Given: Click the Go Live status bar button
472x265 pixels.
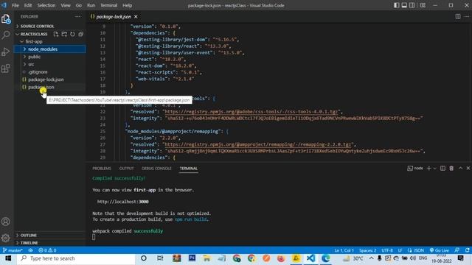Looking at the screenshot, I should coord(440,250).
